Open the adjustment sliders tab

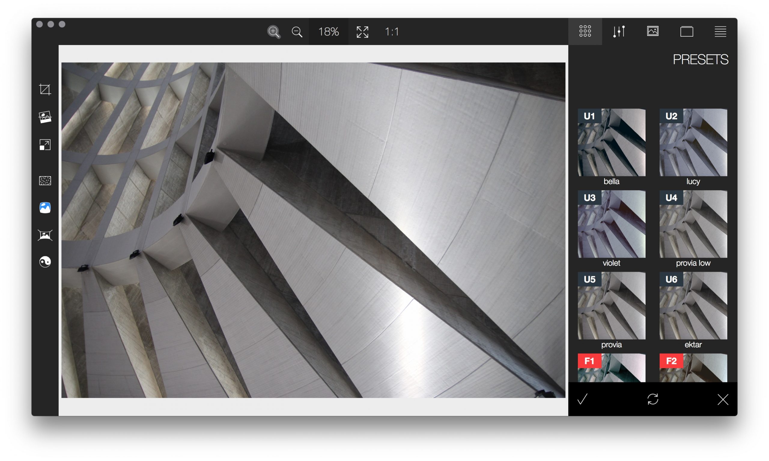[619, 31]
